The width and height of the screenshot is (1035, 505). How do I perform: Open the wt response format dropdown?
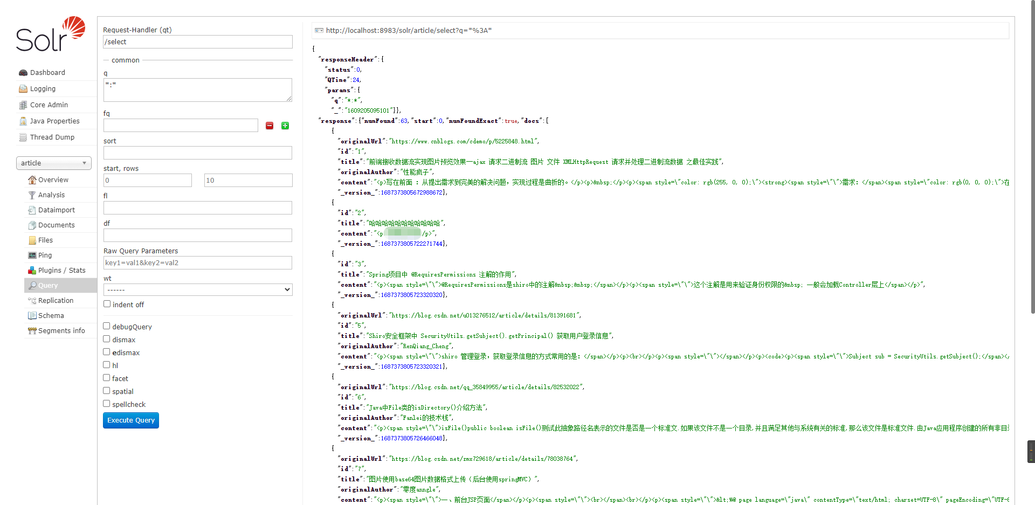198,289
